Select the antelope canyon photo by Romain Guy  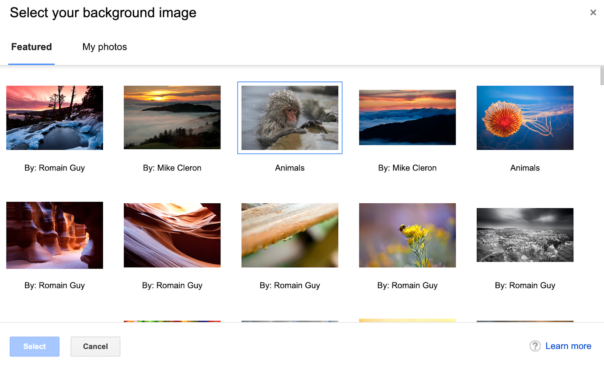54,235
